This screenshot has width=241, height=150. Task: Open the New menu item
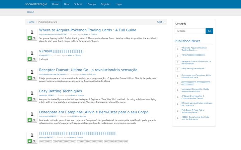[x=67, y=4]
